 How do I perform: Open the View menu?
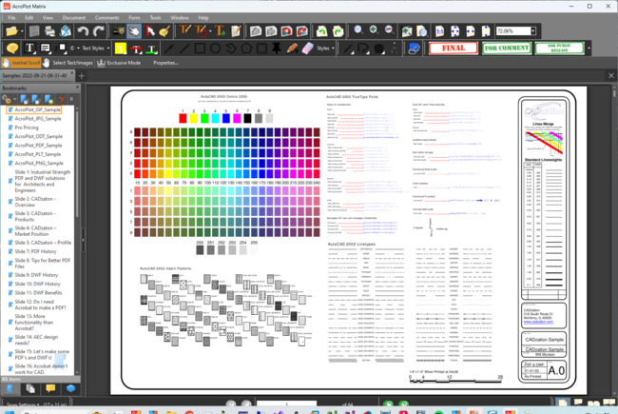(48, 18)
